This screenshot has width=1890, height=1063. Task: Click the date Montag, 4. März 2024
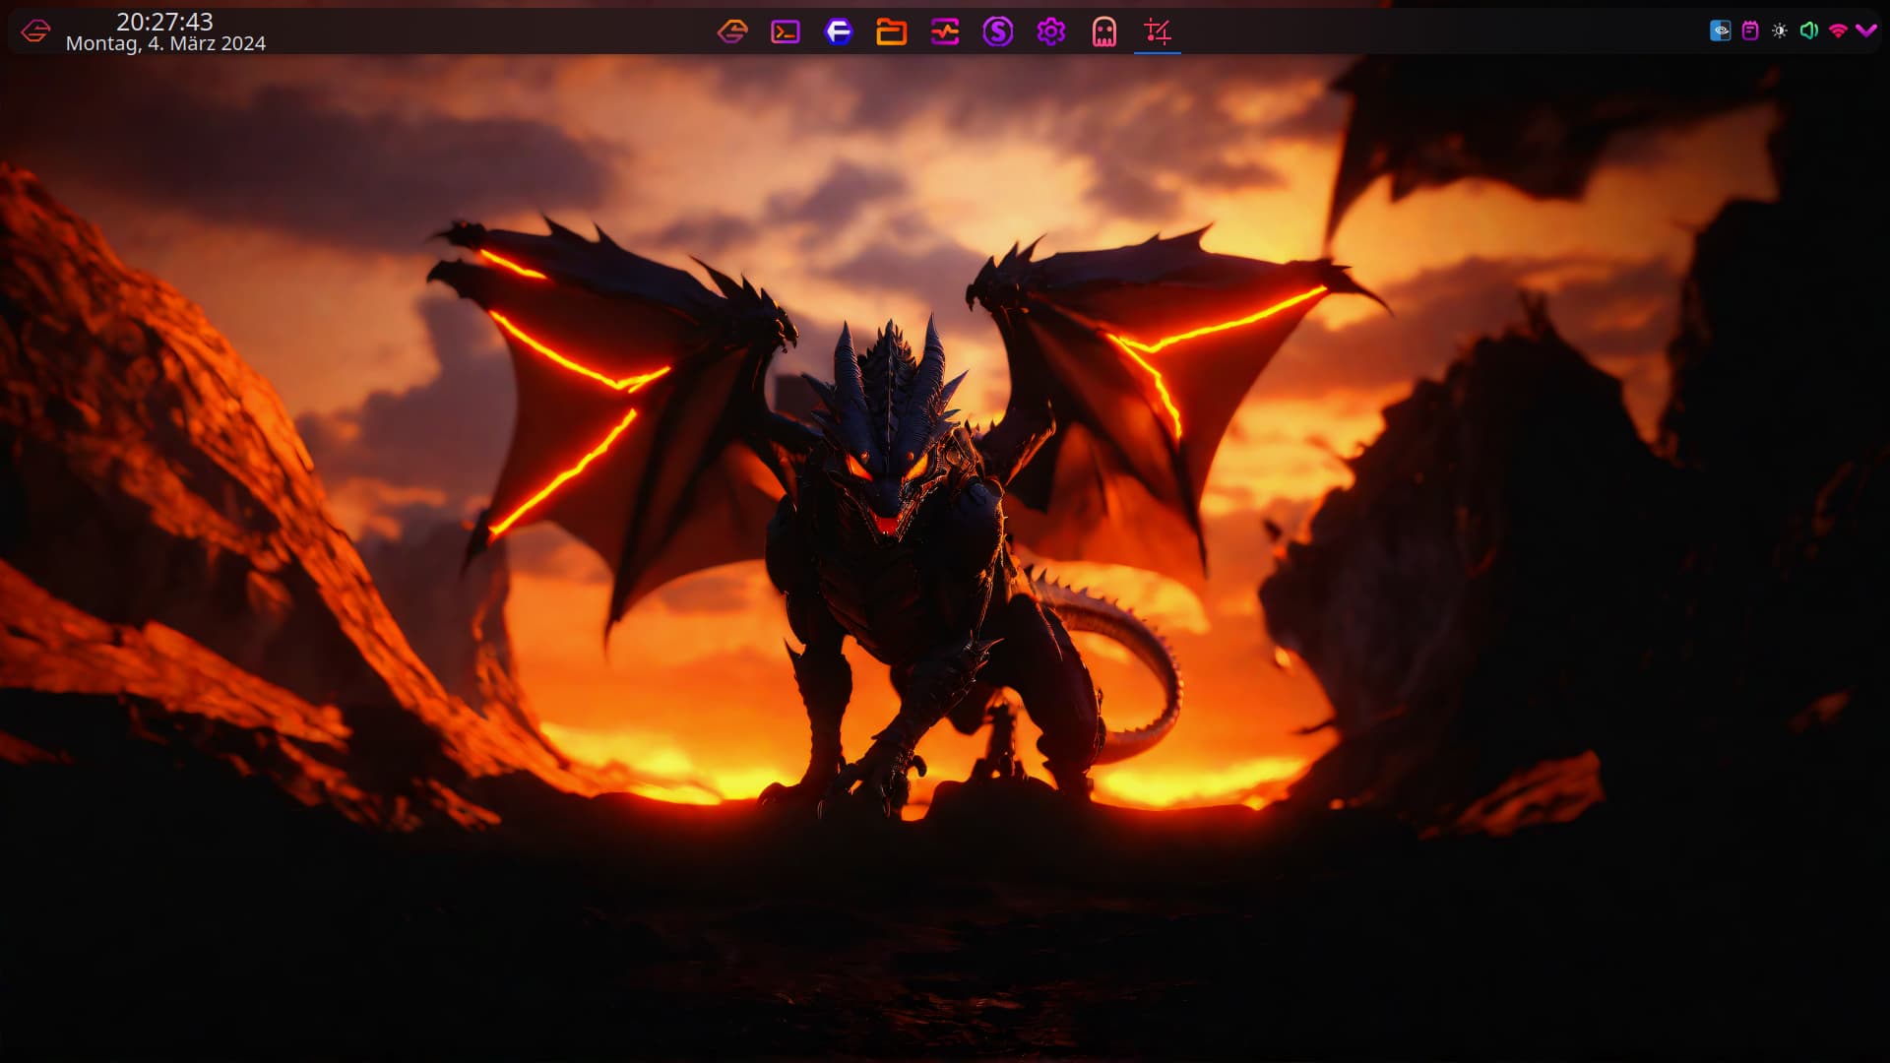[165, 43]
